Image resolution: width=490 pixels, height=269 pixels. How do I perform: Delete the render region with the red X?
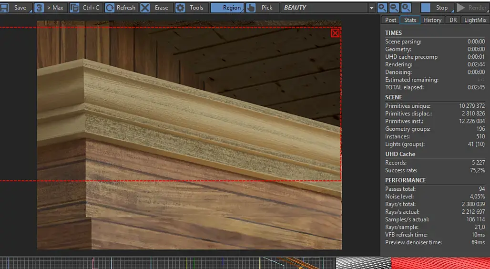pyautogui.click(x=335, y=33)
